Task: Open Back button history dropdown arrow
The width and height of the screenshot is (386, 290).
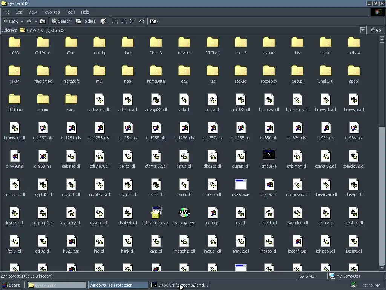Action: 22,21
